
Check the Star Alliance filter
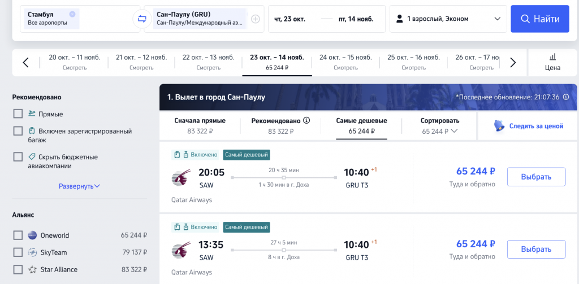pos(18,270)
